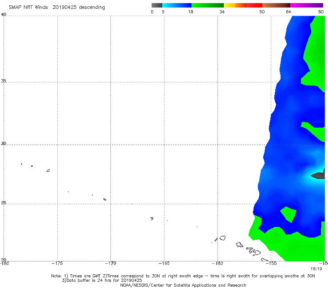Click the latitude label "35"
The height and width of the screenshot is (288, 328).
4,81
